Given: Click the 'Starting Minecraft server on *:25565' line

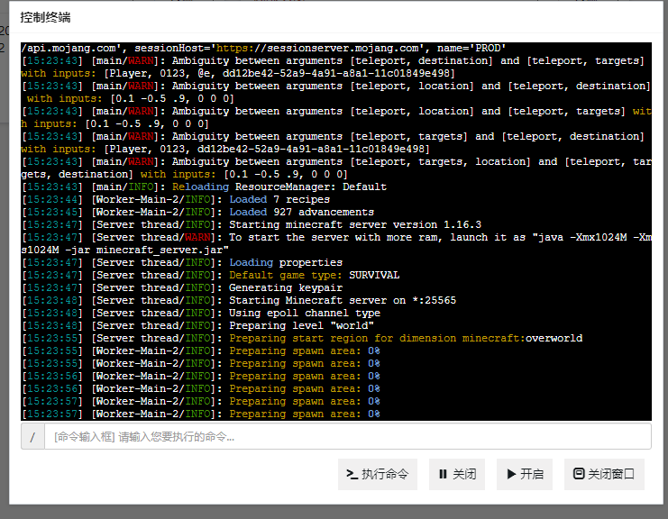Looking at the screenshot, I should pyautogui.click(x=343, y=300).
